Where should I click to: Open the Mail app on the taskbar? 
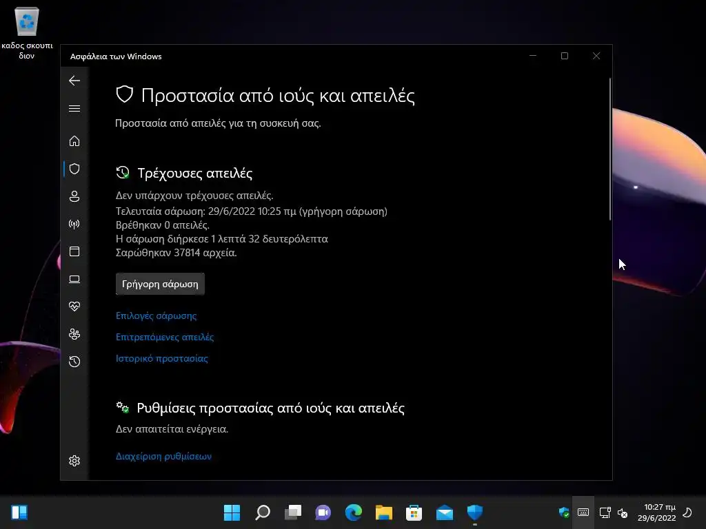445,512
